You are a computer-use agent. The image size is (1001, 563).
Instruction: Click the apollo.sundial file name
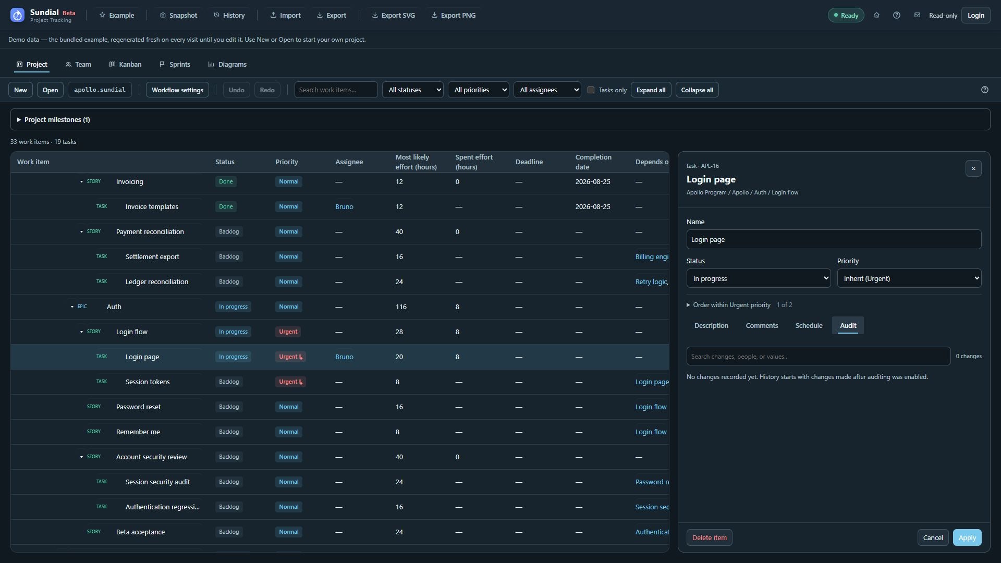click(x=100, y=90)
